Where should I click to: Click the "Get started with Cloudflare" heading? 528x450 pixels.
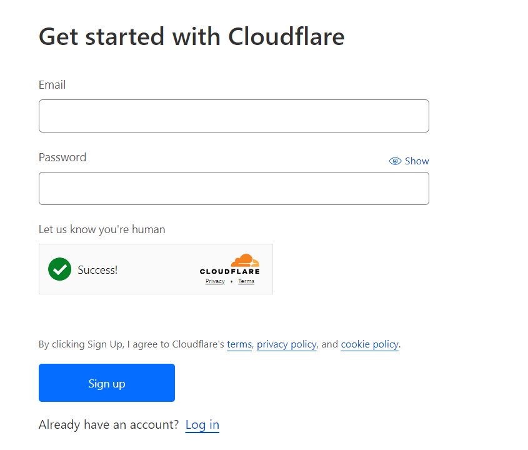[x=192, y=37]
